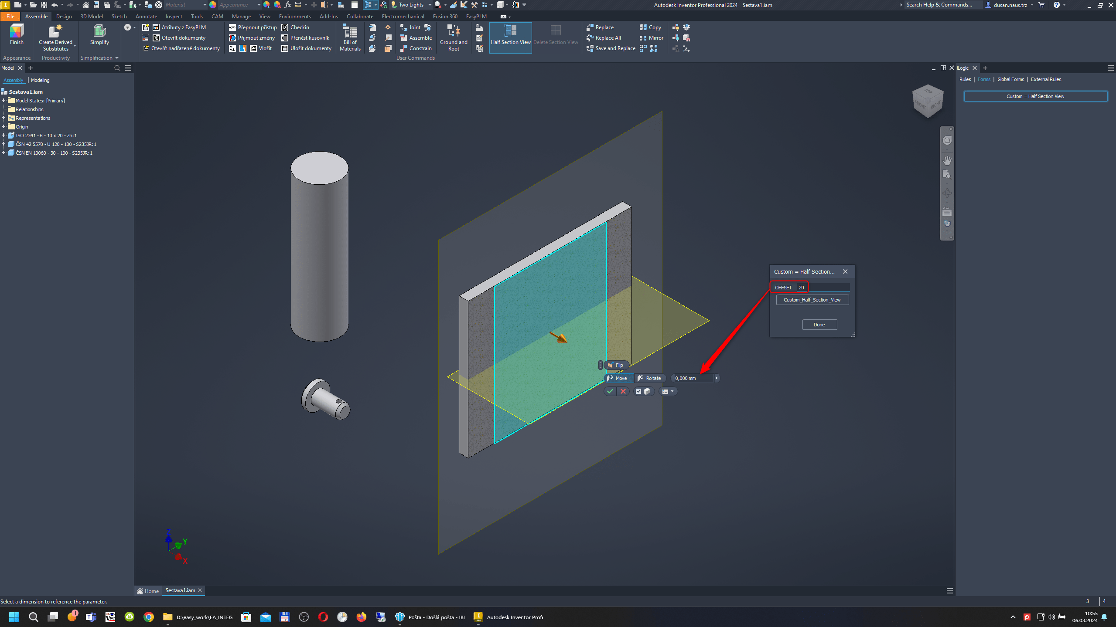Open the Global Forms tab in iLogic
The width and height of the screenshot is (1116, 627).
coord(1010,79)
